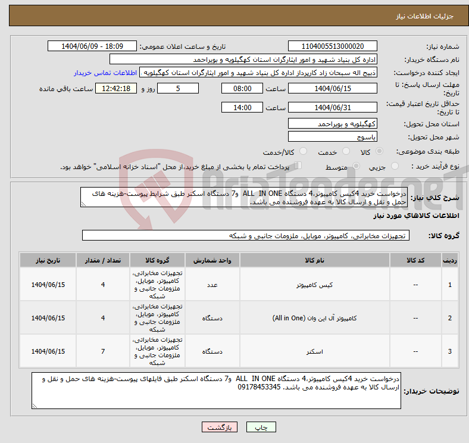
Task: Click the announcement date field 1404/06/09 - 18:09
Action: click(92, 46)
